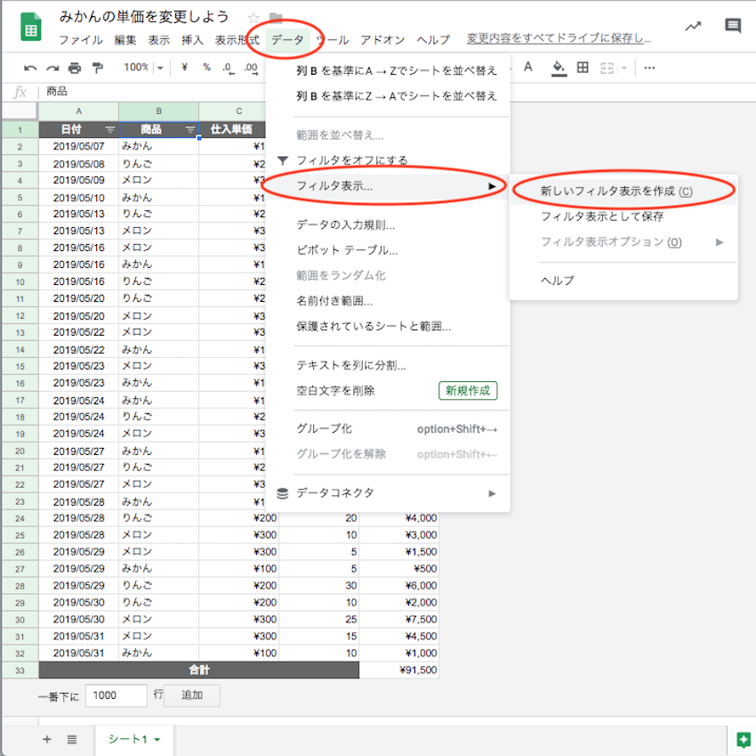Screen dimensions: 756x756
Task: Open the comments speech bubble icon
Action: click(x=733, y=26)
